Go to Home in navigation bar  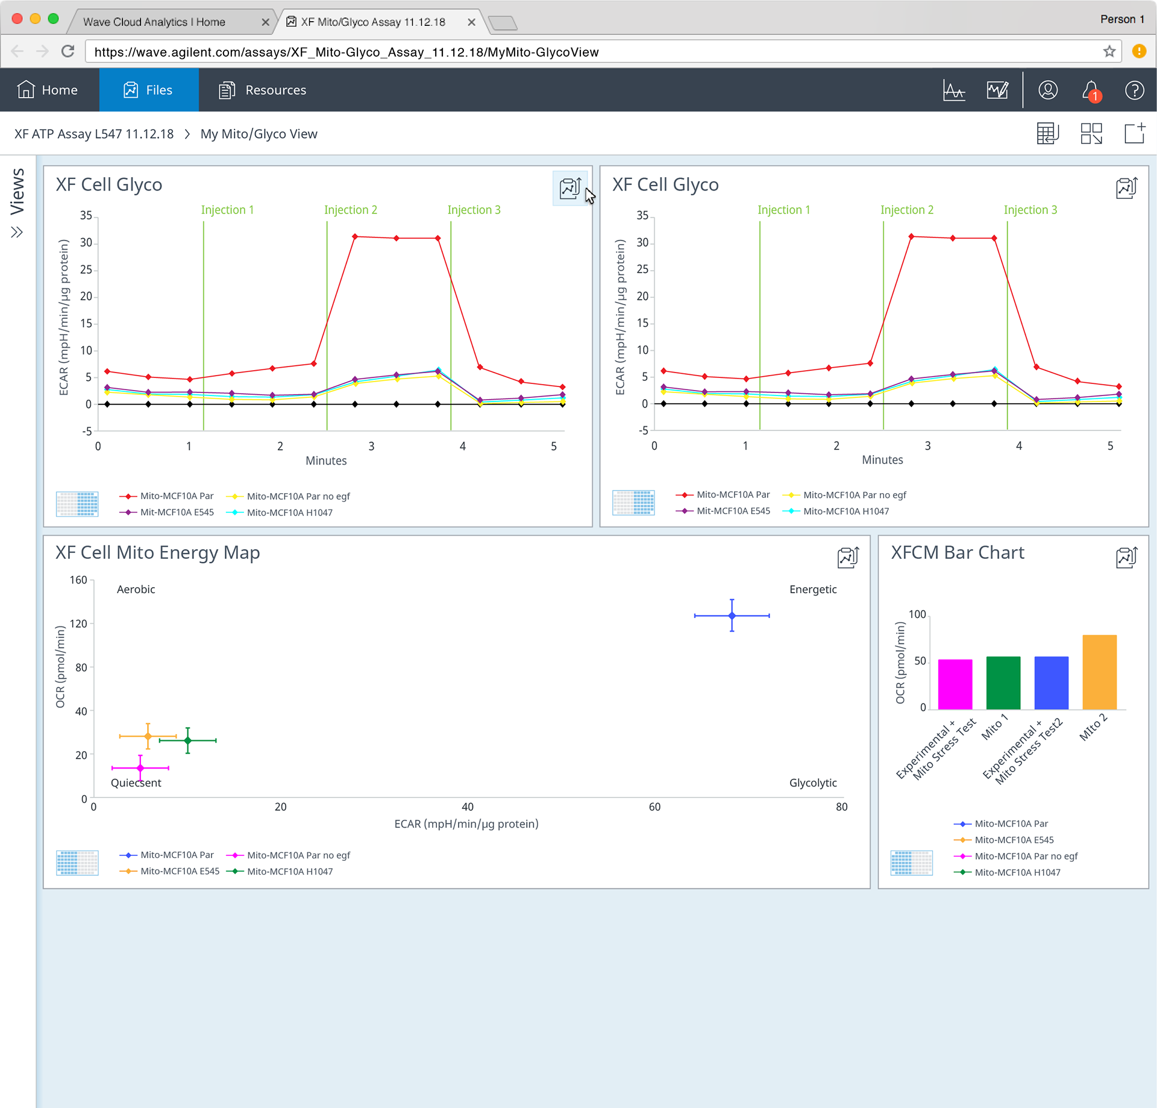pyautogui.click(x=48, y=90)
